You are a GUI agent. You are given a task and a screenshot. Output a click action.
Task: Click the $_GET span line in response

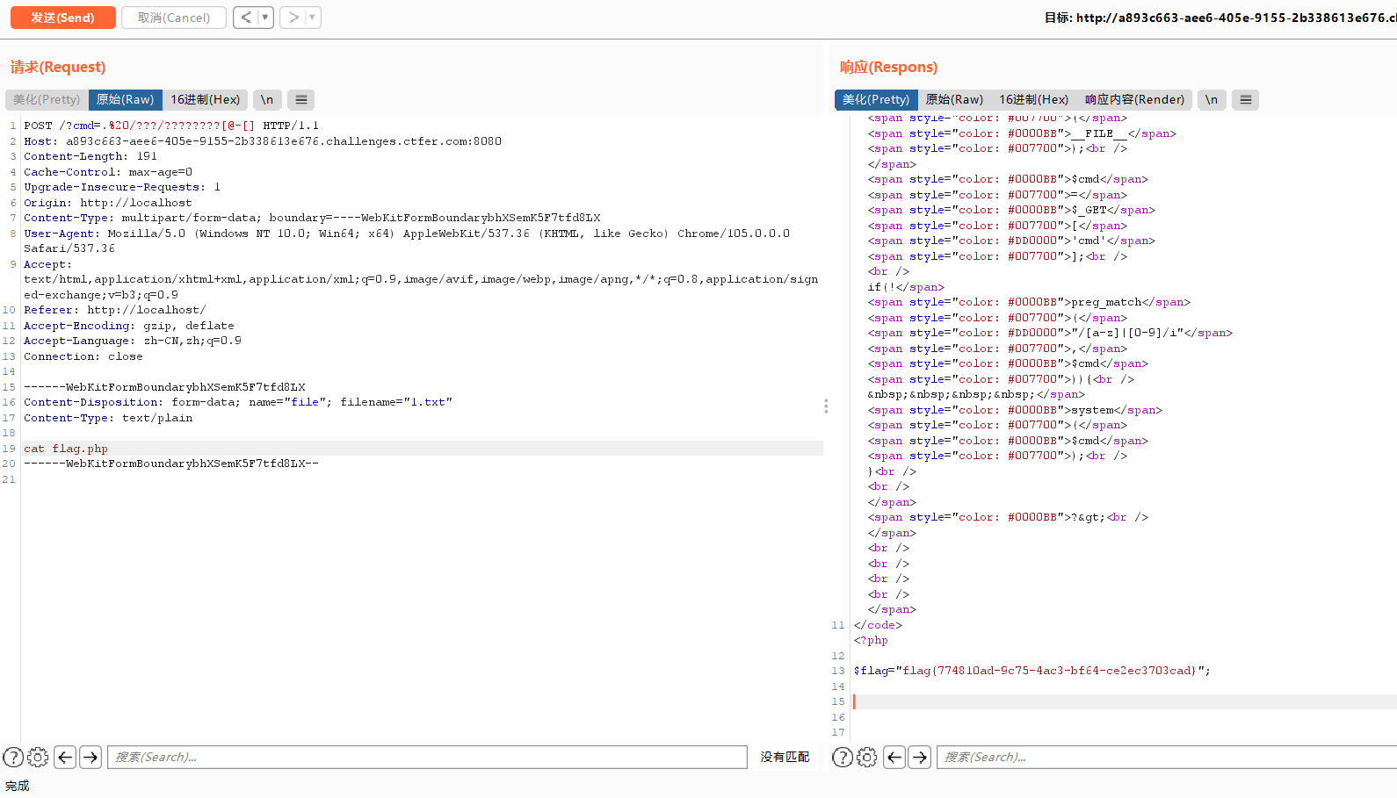tap(1011, 210)
